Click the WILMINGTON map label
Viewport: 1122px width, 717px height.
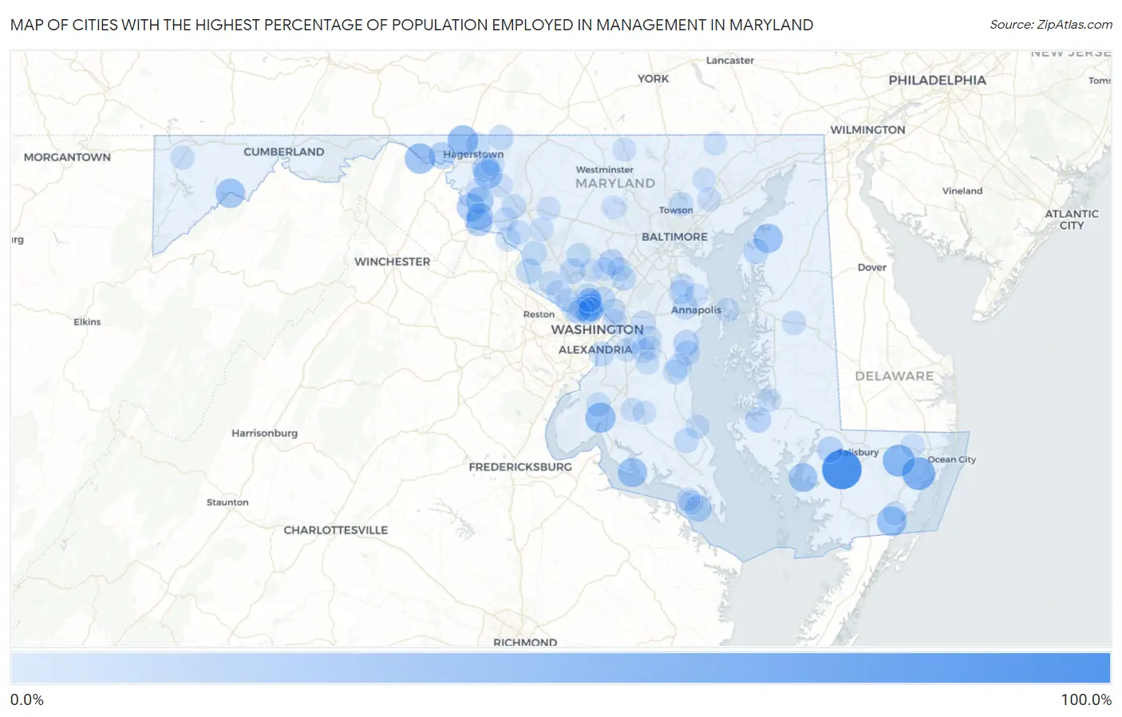pyautogui.click(x=867, y=130)
